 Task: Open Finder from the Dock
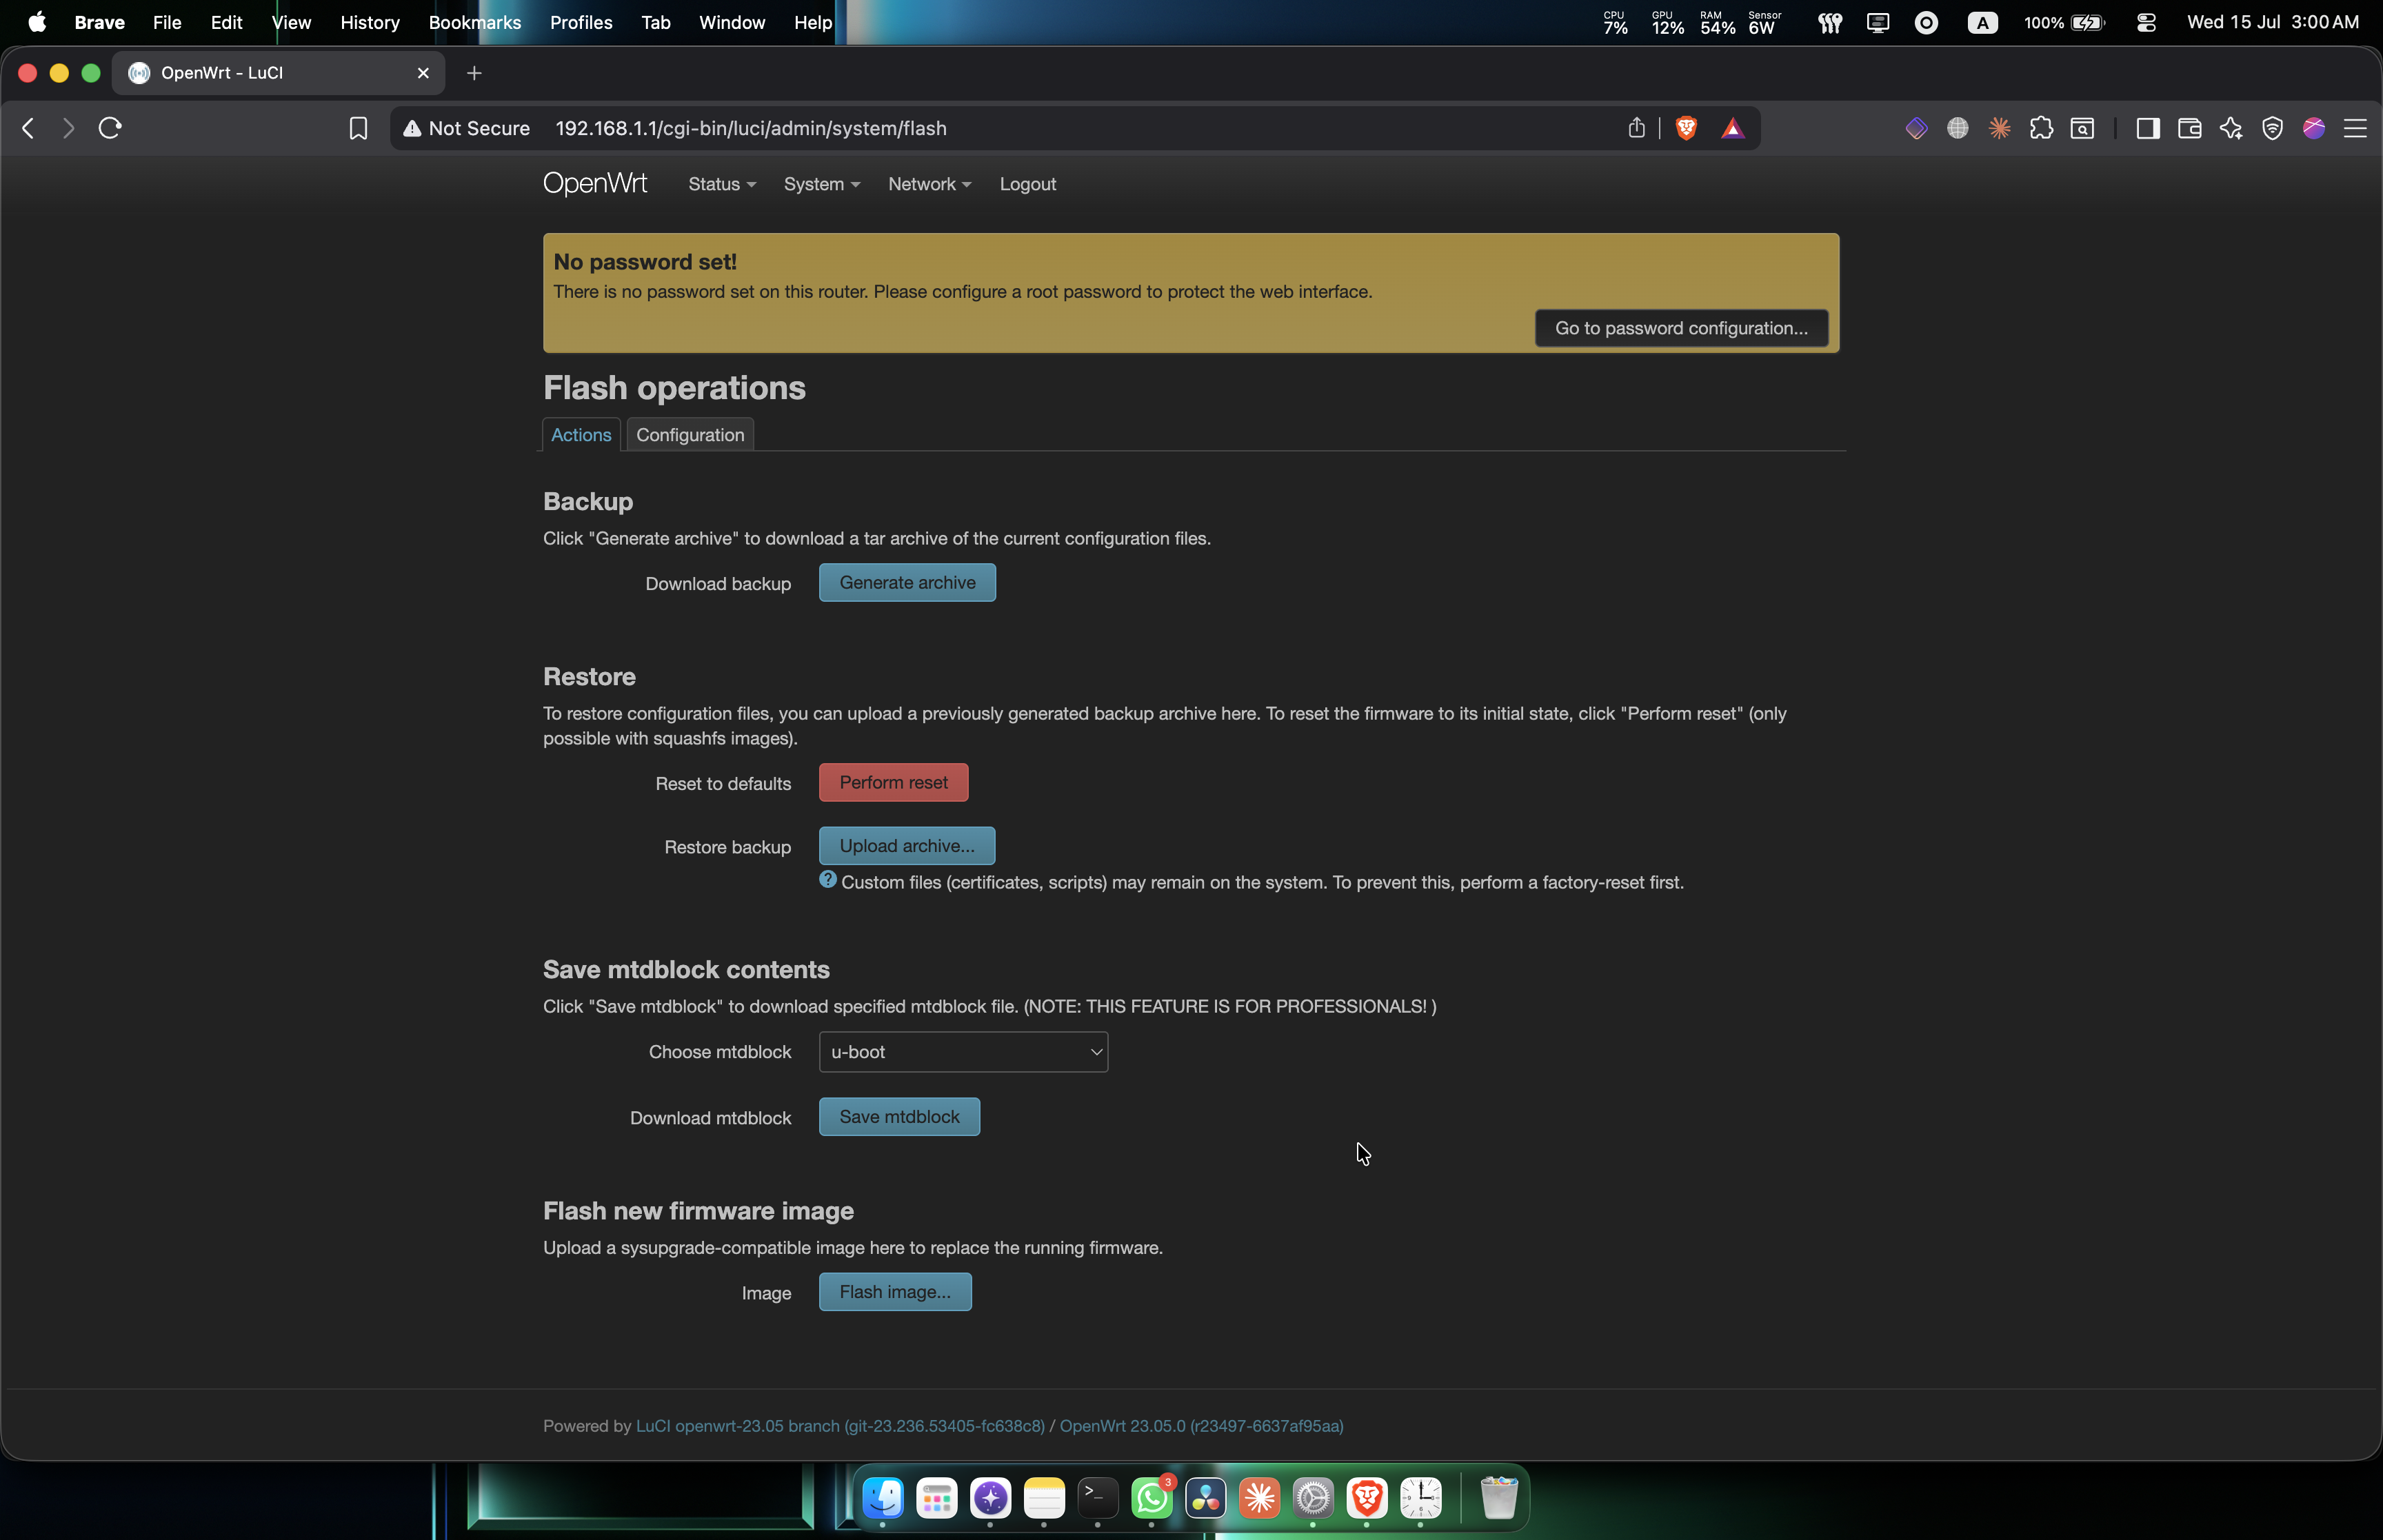click(x=883, y=1498)
